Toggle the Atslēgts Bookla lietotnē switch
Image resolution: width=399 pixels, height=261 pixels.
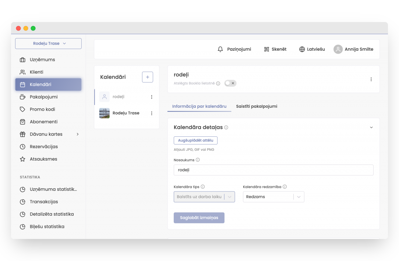(230, 83)
